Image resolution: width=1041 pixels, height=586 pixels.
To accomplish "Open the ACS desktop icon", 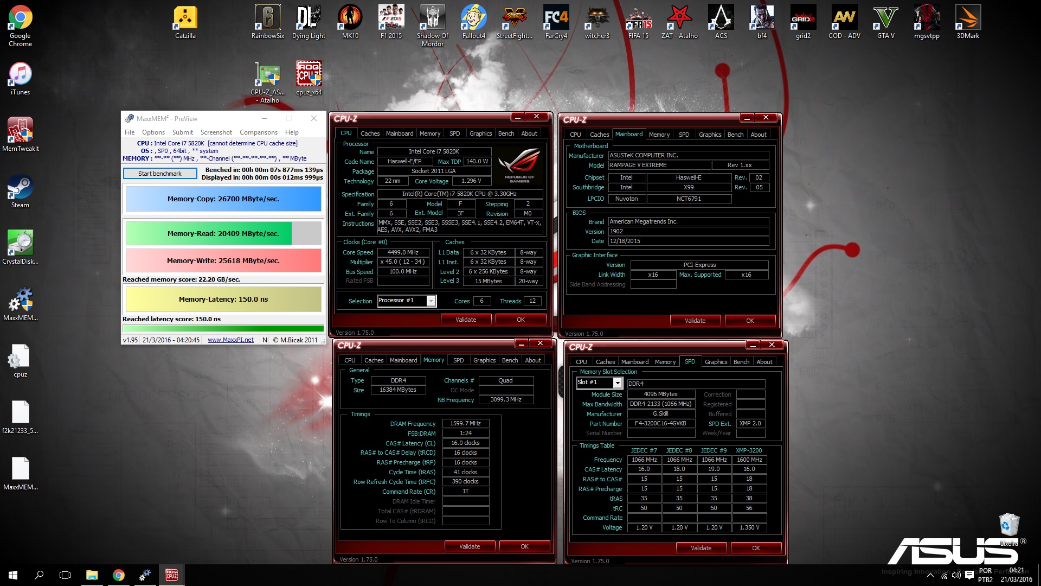I will click(x=721, y=22).
